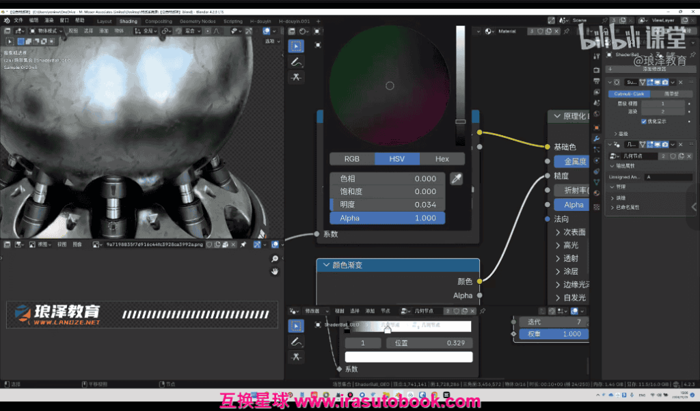Screen dimensions: 700x411
Task: Expand the 高级 modifier options
Action: (x=617, y=134)
